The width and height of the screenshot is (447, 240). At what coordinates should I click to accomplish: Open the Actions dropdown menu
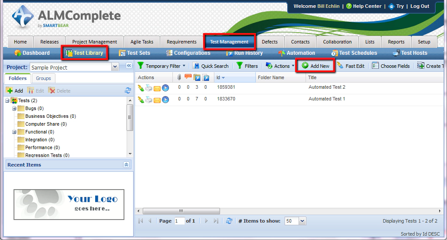pos(280,66)
